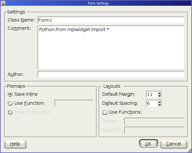Decrease Default Margin with down arrow
The image size is (192, 153).
[159, 96]
